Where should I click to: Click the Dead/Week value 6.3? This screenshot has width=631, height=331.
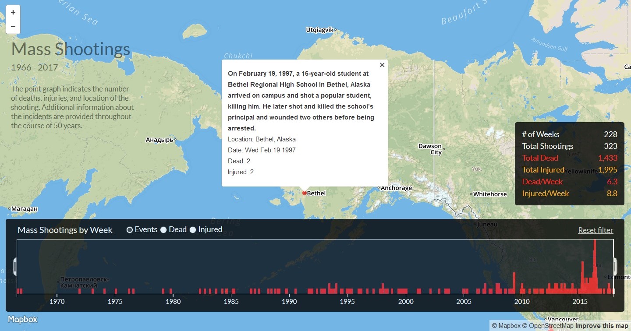(612, 182)
